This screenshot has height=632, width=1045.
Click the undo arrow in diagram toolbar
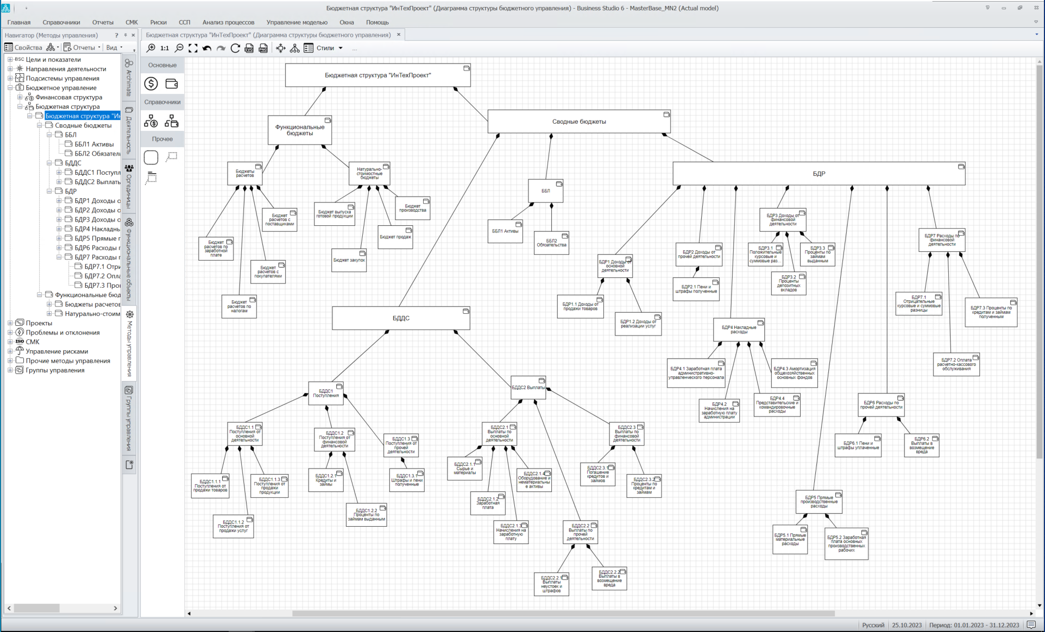point(207,48)
